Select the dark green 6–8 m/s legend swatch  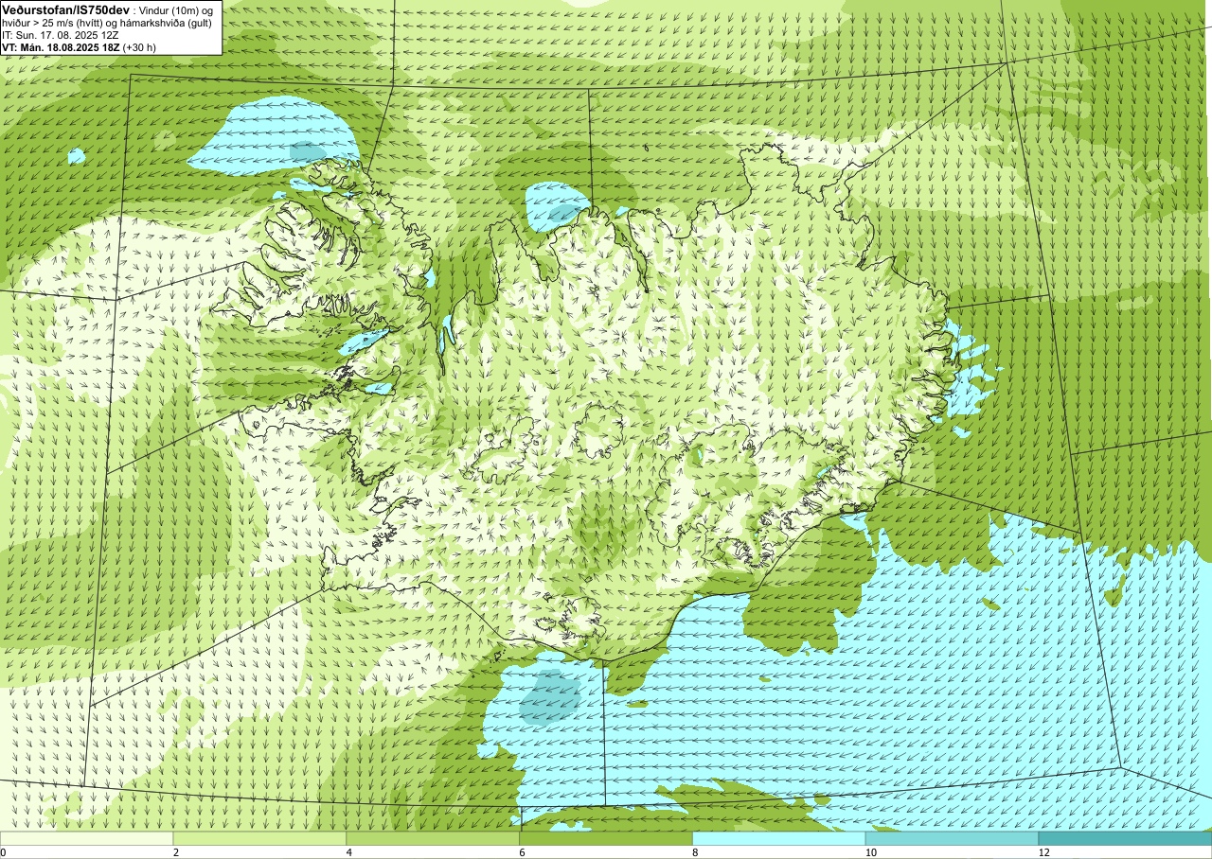pyautogui.click(x=606, y=838)
